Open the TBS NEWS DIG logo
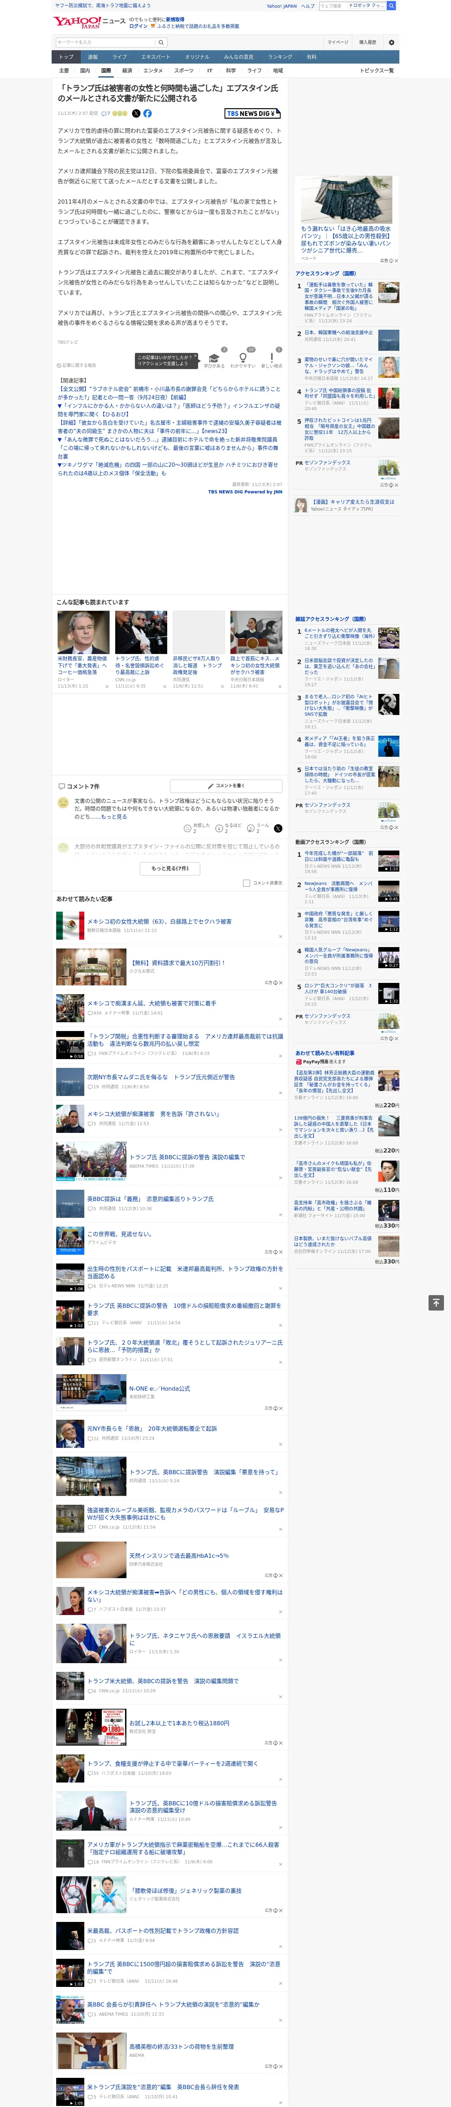 [252, 114]
